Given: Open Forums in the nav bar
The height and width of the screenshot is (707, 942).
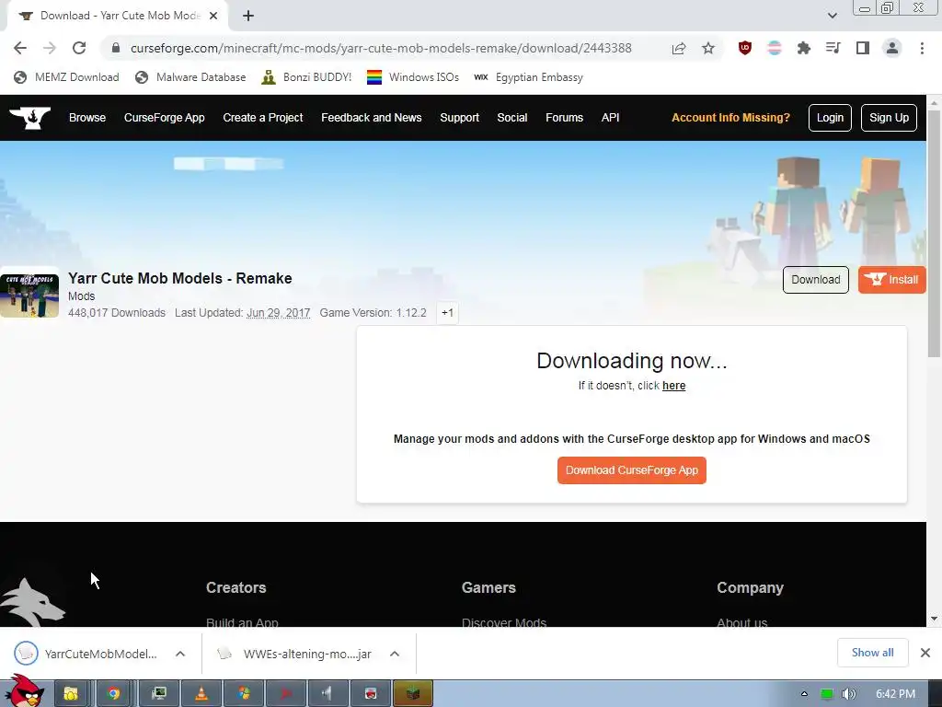Looking at the screenshot, I should pyautogui.click(x=564, y=118).
